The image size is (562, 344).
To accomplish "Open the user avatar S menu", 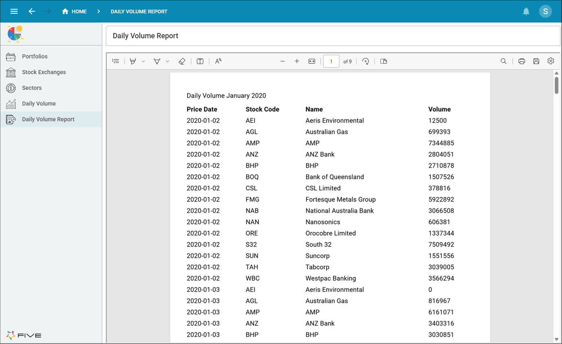I will [x=545, y=11].
